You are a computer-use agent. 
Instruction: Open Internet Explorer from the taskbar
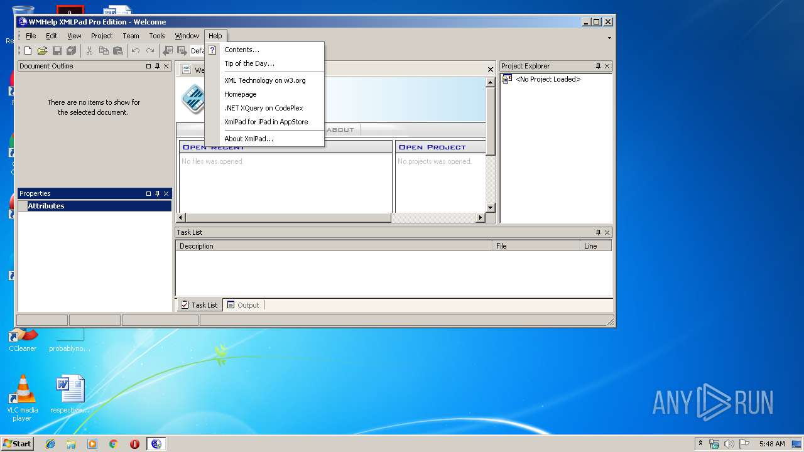[50, 444]
